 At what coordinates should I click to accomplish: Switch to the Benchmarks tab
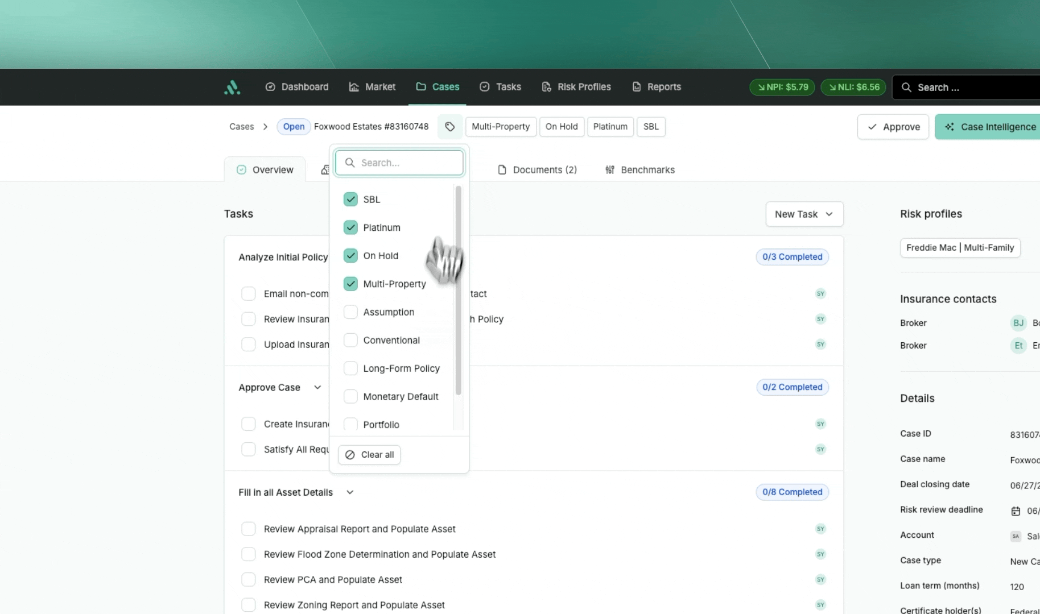coord(640,170)
